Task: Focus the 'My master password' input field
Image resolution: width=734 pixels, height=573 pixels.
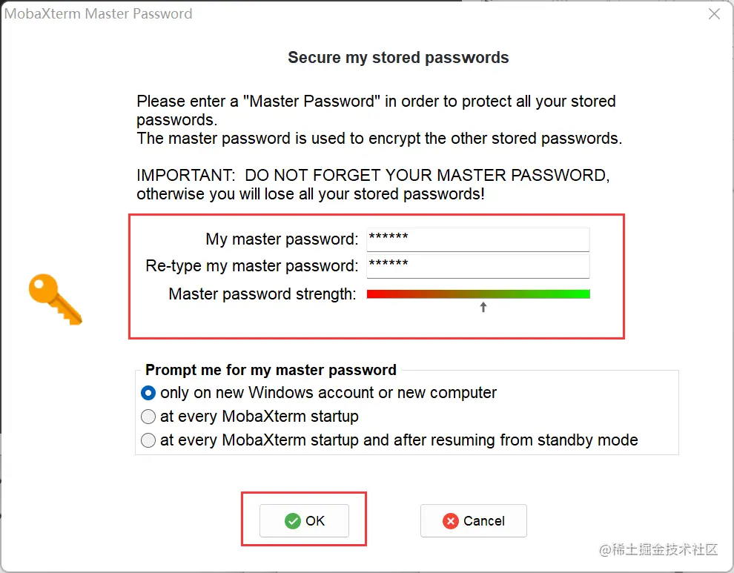Action: pyautogui.click(x=477, y=239)
